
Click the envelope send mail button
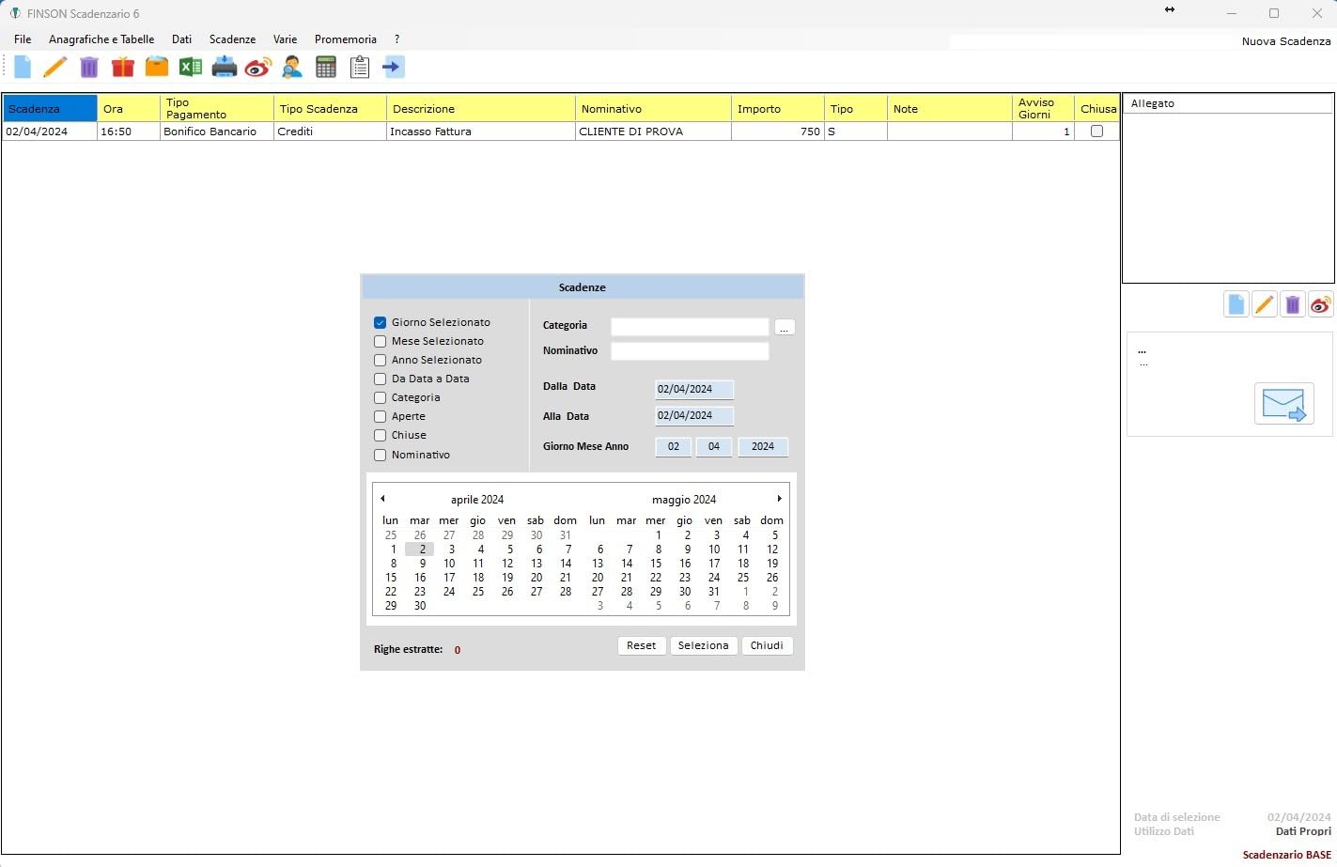(1284, 404)
